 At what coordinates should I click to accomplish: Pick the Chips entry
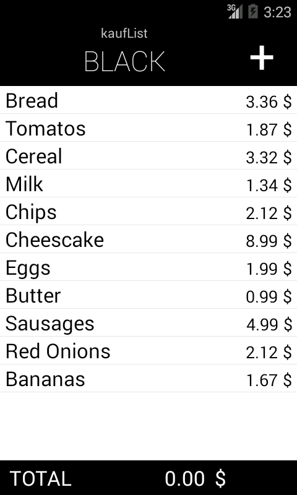(148, 211)
